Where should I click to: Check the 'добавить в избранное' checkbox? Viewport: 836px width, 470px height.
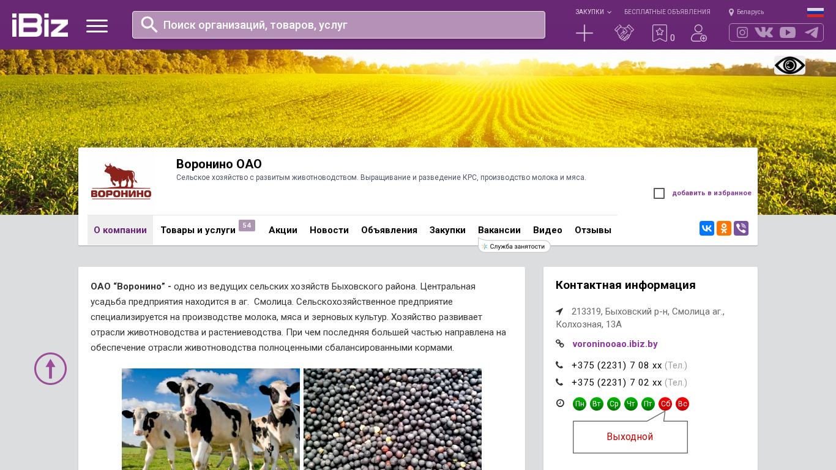coord(659,193)
